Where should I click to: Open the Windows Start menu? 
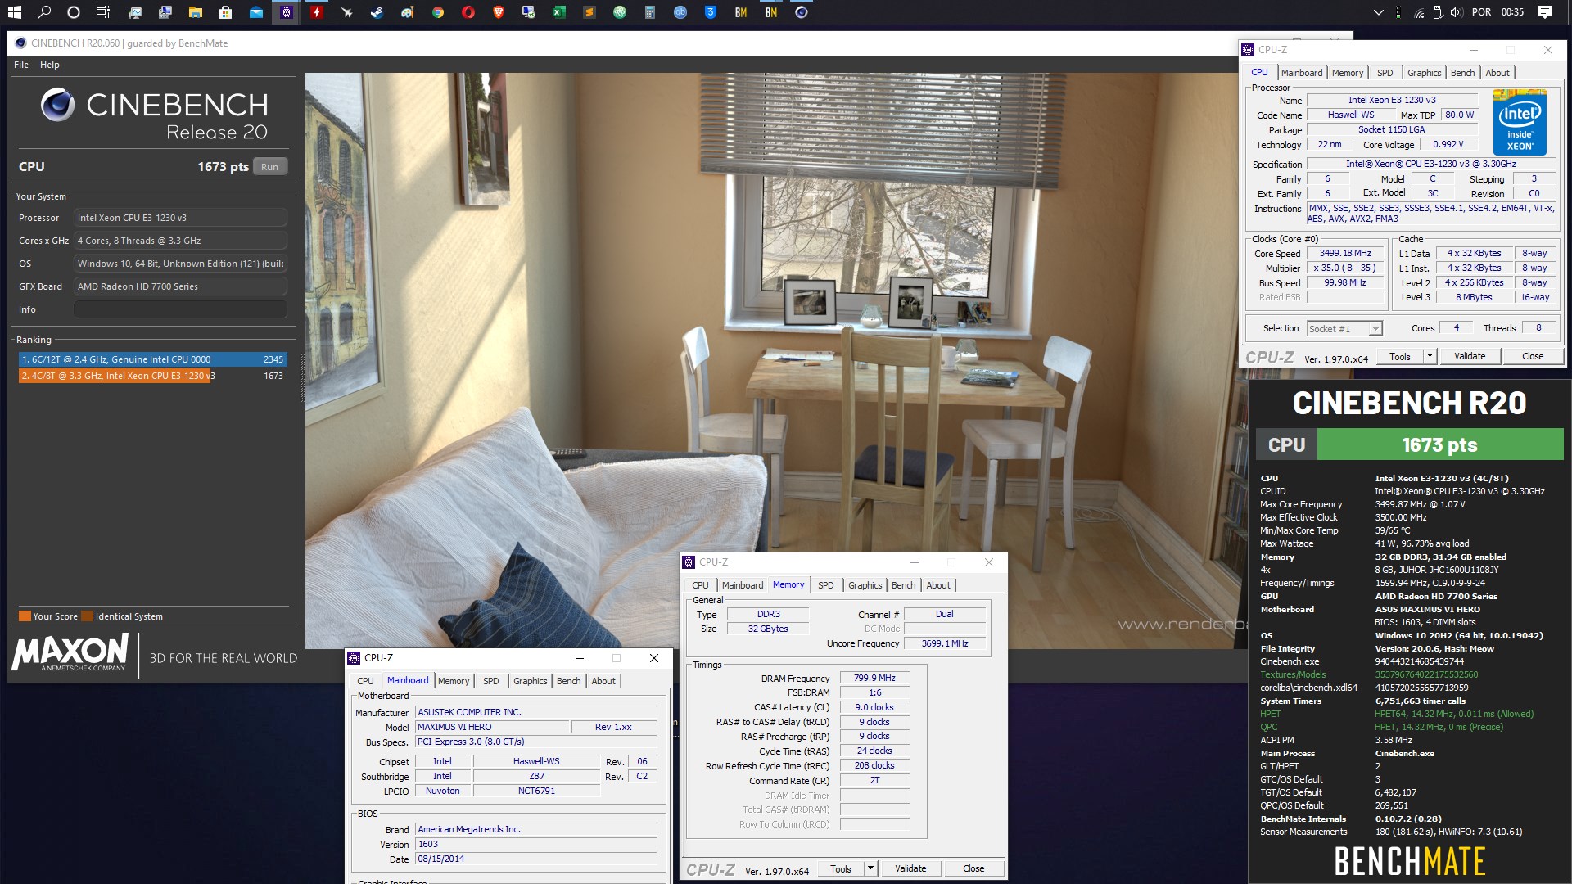pyautogui.click(x=14, y=12)
